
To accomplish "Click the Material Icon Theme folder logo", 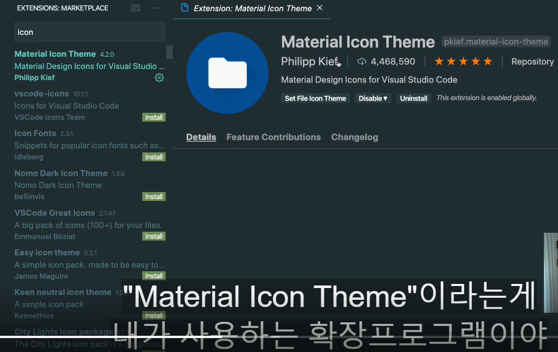I will tap(227, 73).
